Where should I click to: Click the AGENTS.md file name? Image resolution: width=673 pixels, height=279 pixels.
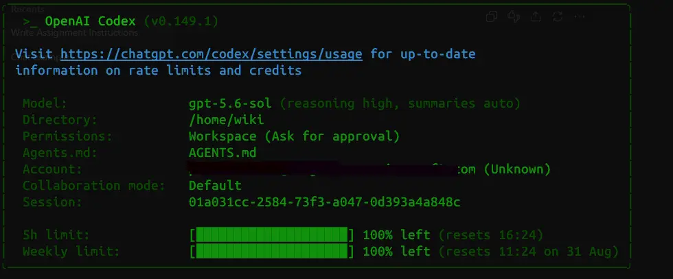223,153
